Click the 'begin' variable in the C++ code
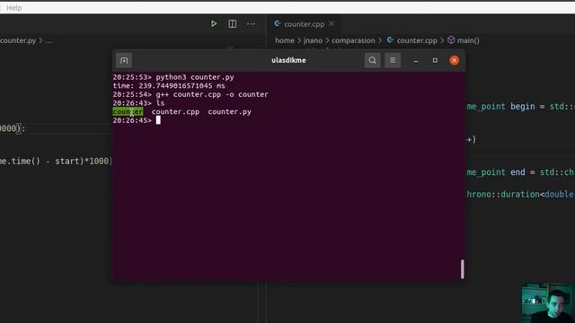This screenshot has width=575, height=323. (523, 106)
